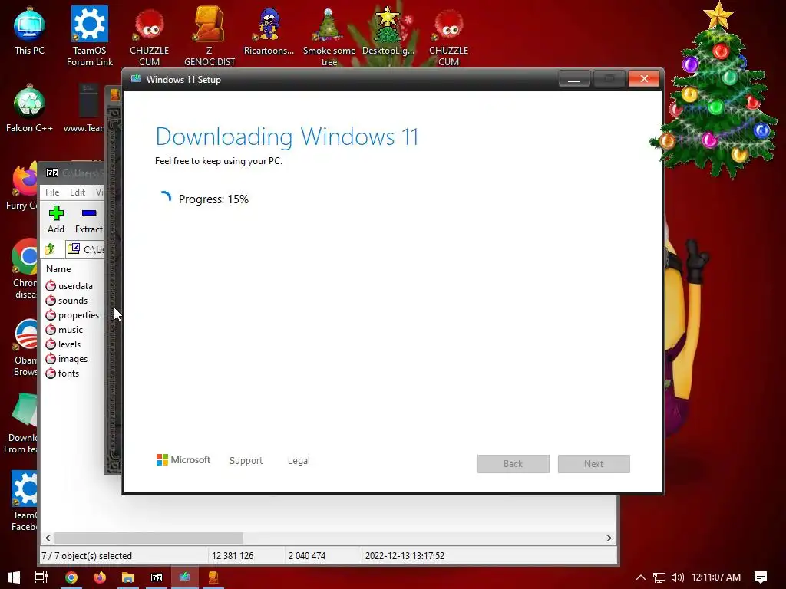Open File Explorer from the taskbar

click(128, 577)
